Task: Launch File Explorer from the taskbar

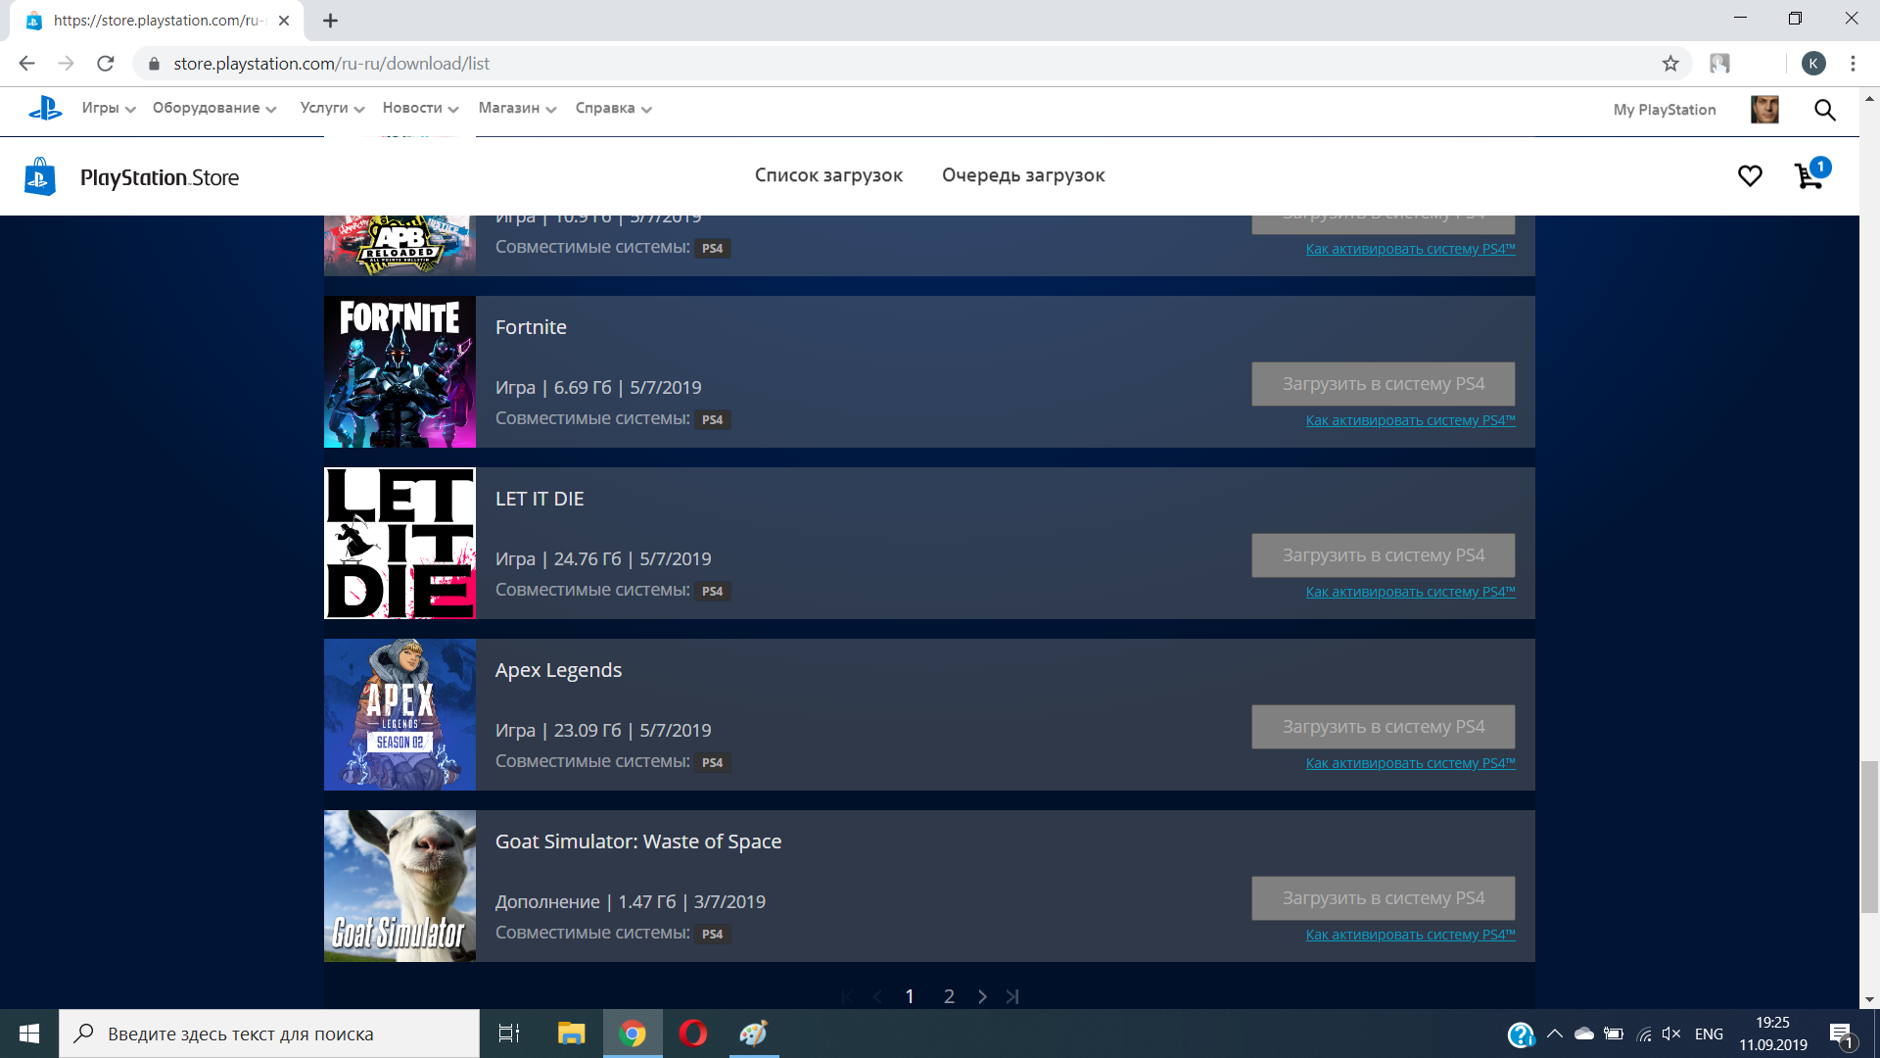Action: point(571,1034)
